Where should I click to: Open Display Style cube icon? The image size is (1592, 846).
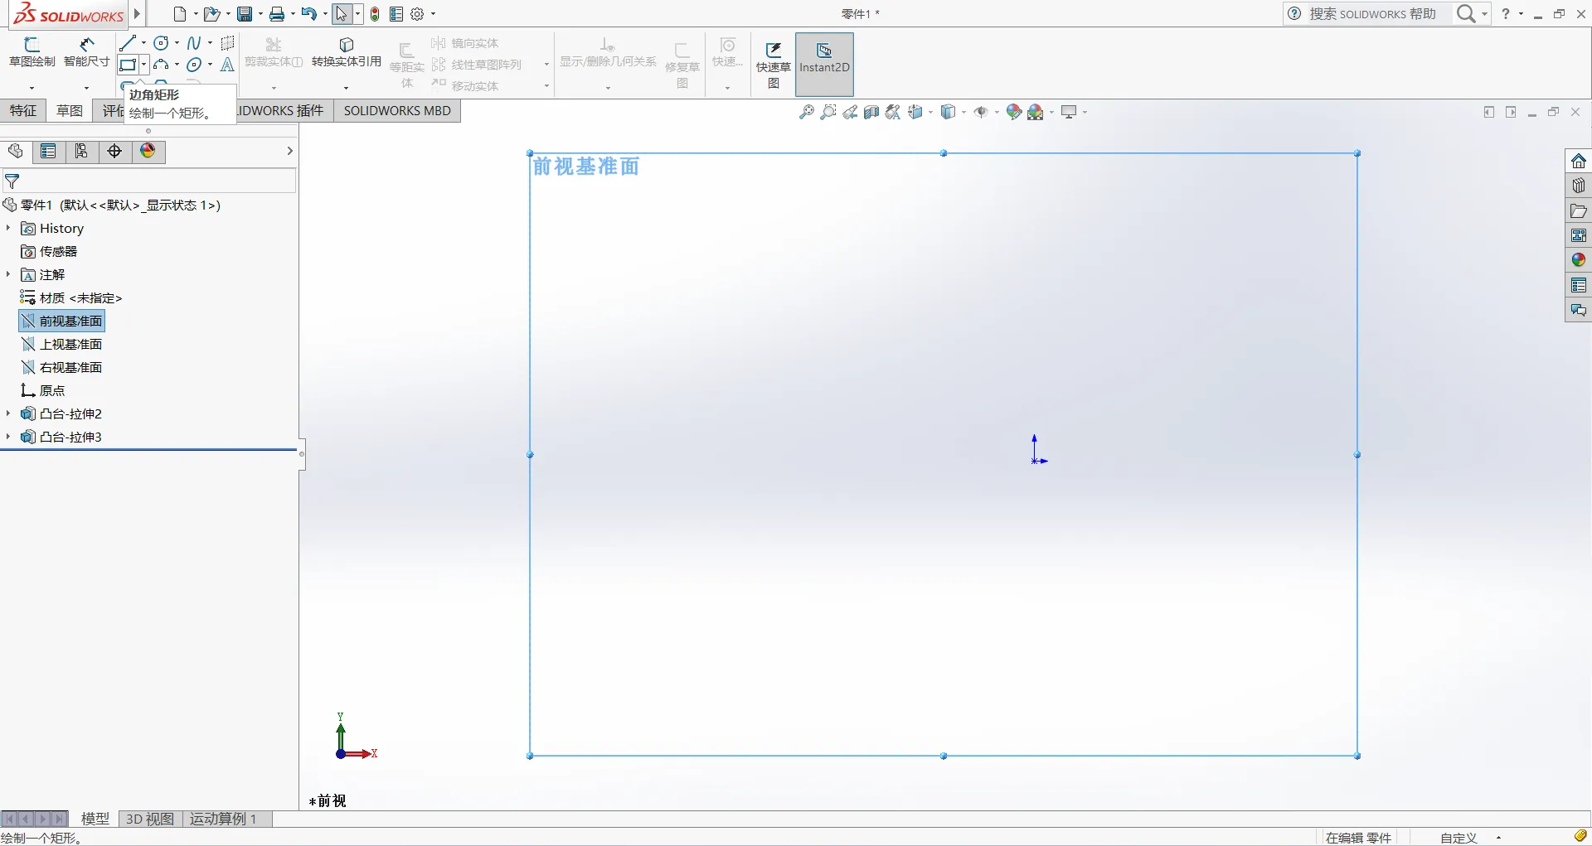click(949, 112)
